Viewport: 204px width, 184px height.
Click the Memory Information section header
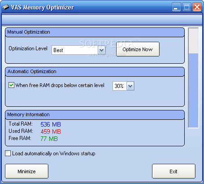click(x=95, y=115)
